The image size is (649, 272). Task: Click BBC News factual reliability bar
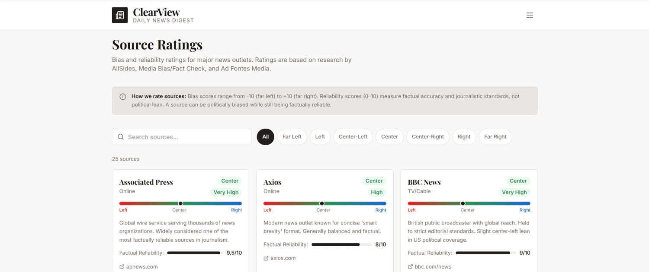(x=486, y=253)
